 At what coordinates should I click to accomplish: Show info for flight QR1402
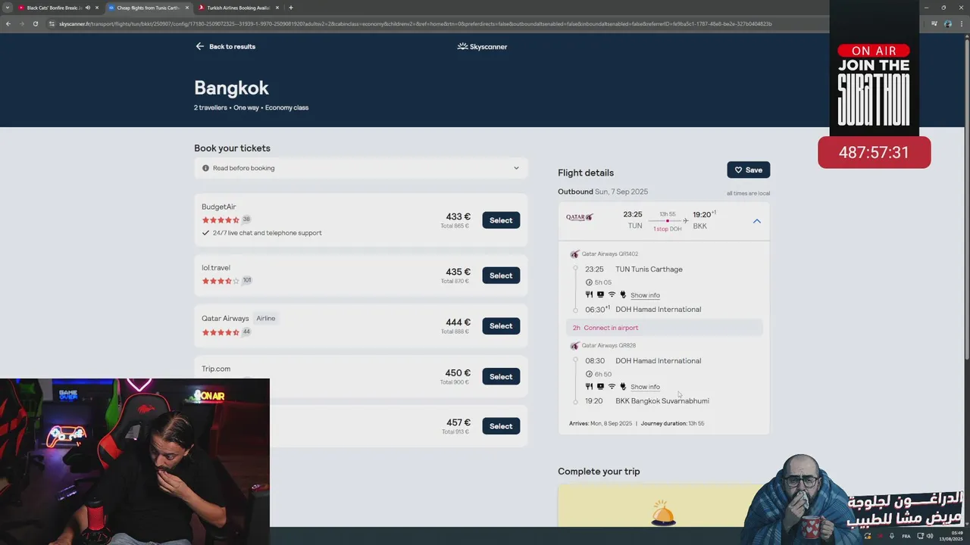(645, 295)
